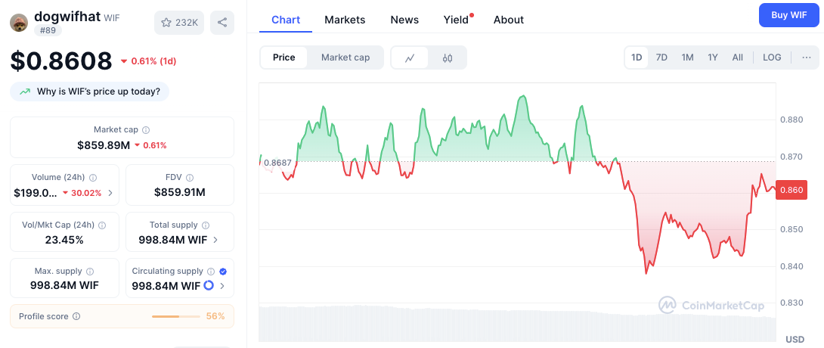Switch to line chart icon

click(x=410, y=57)
